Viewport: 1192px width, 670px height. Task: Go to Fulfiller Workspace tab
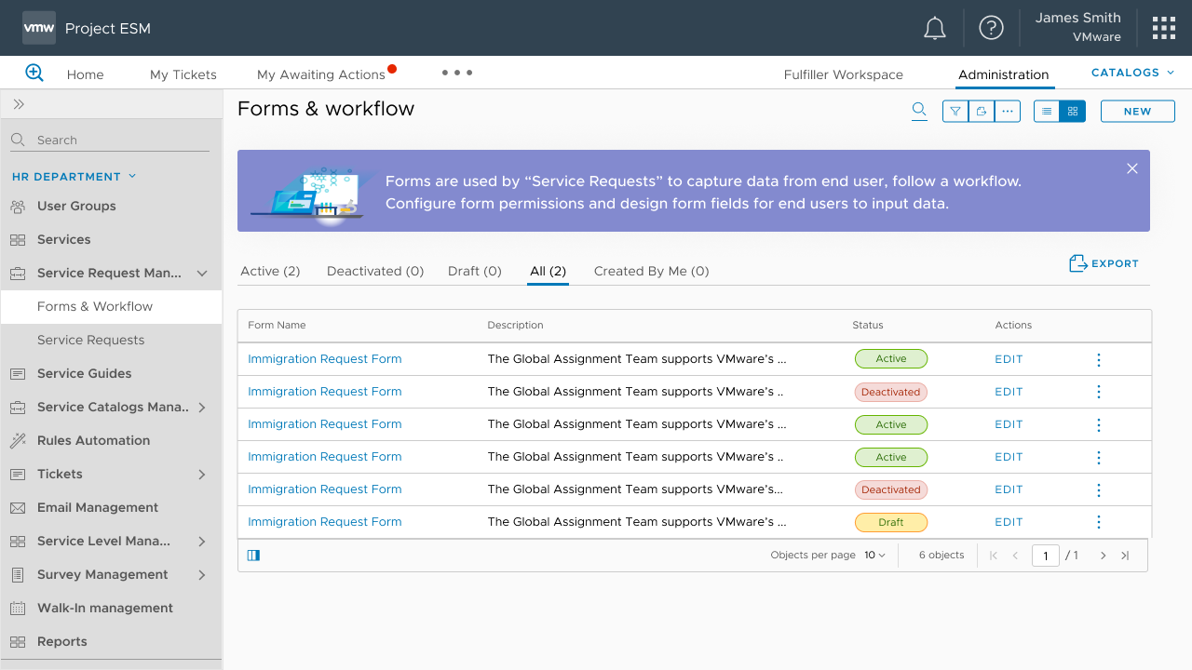point(843,74)
